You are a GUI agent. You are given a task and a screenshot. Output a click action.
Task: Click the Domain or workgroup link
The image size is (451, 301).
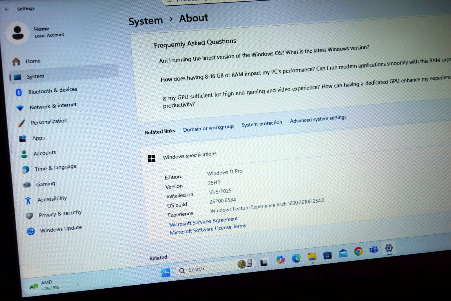208,128
